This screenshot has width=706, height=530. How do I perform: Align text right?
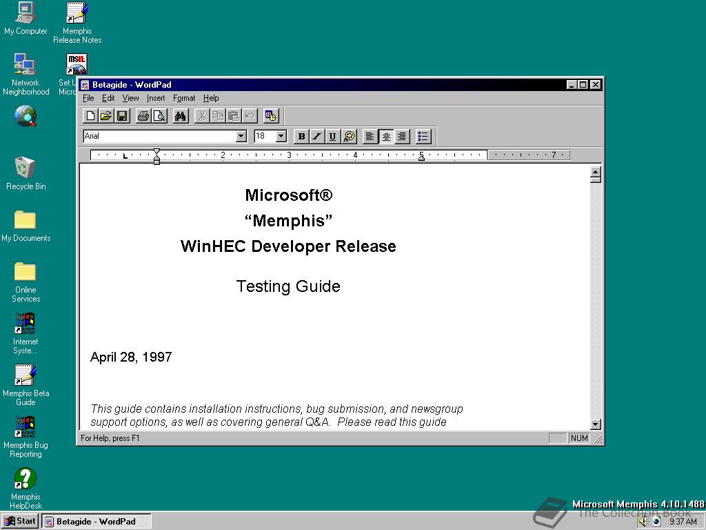[402, 136]
